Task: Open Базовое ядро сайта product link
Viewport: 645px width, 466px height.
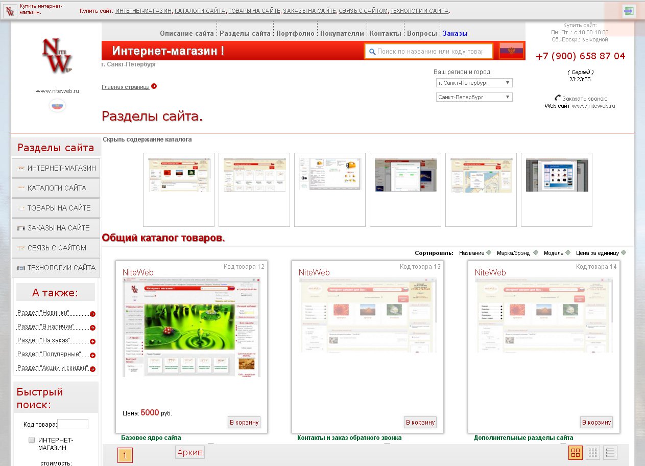Action: (x=151, y=438)
